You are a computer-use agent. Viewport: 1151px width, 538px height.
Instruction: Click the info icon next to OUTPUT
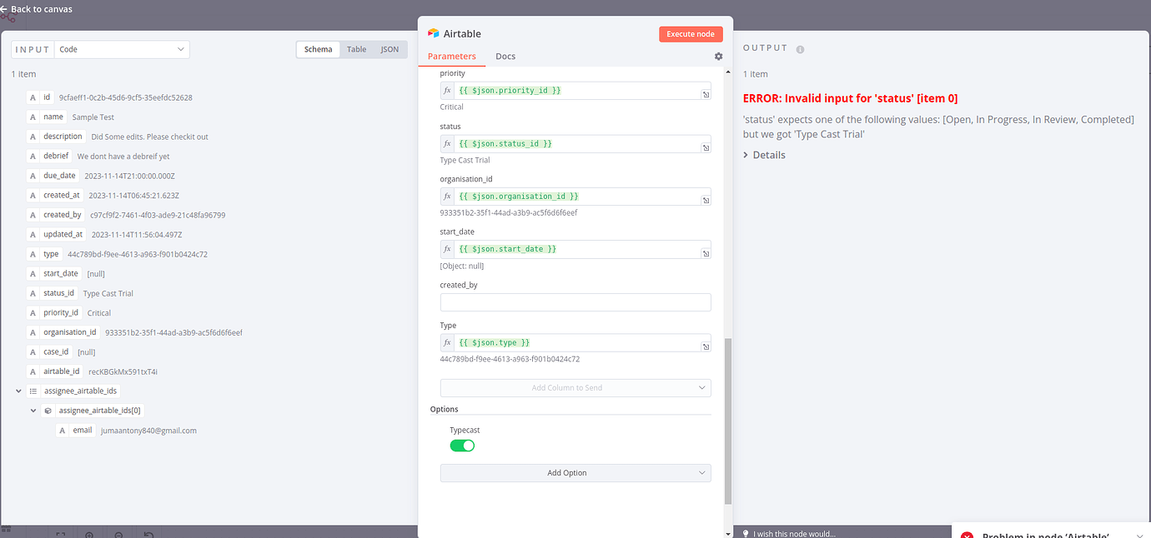click(x=800, y=48)
